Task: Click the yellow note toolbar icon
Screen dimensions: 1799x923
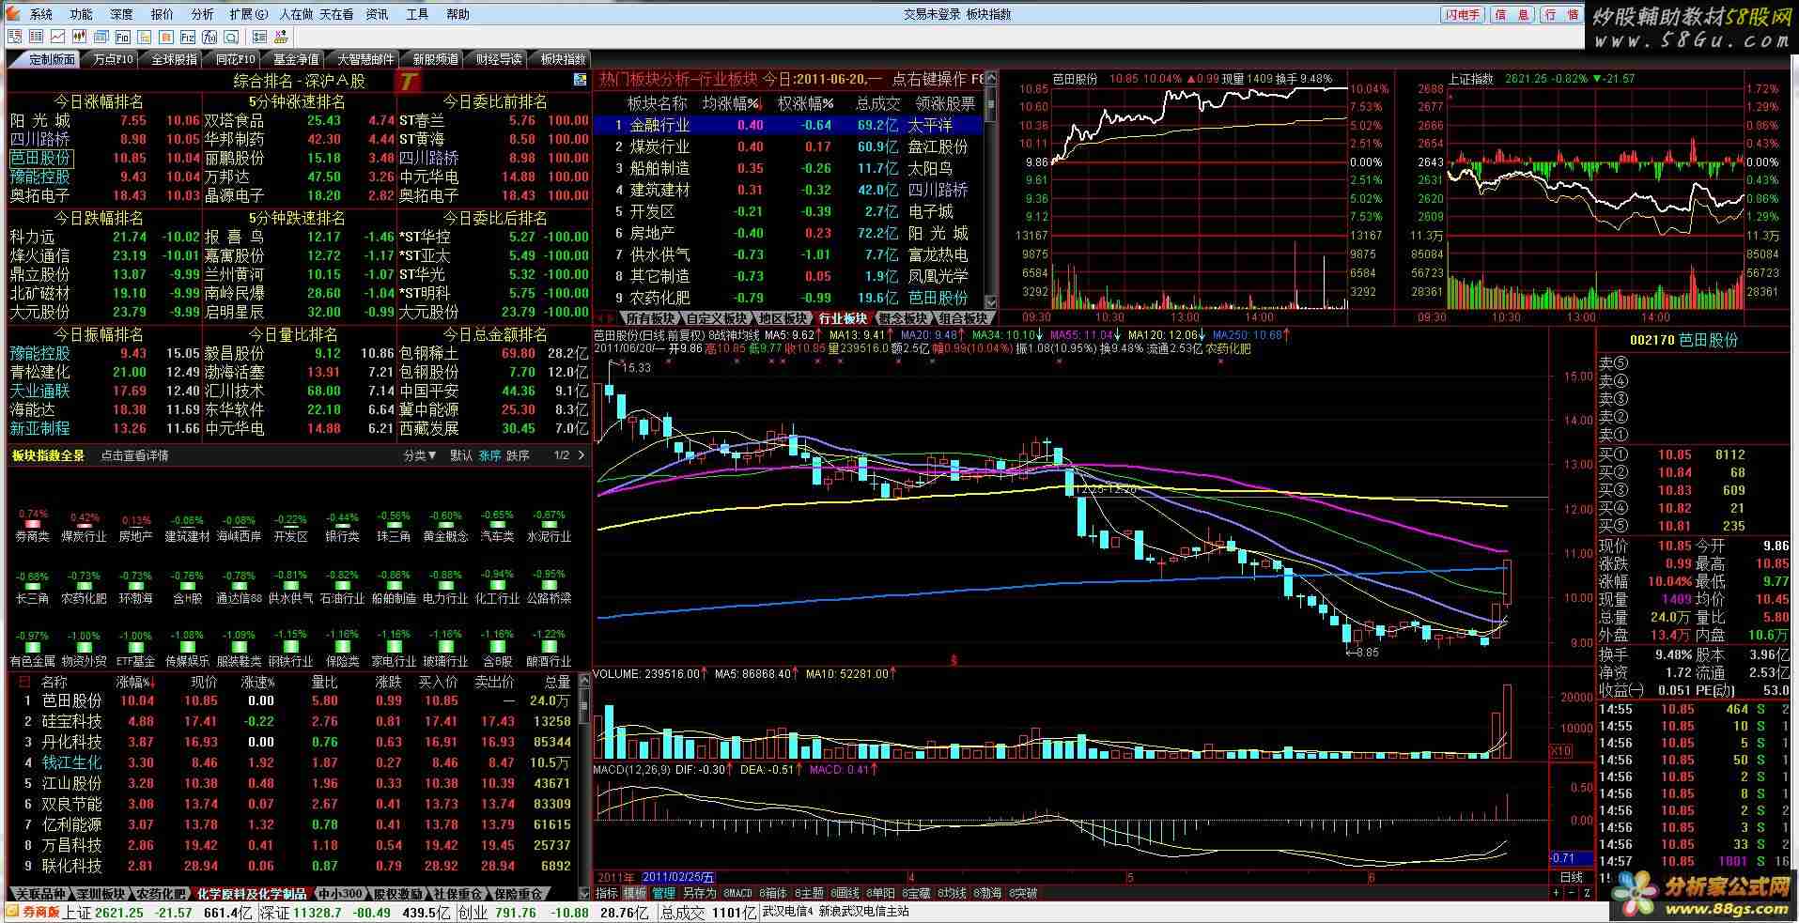Action: 144,38
